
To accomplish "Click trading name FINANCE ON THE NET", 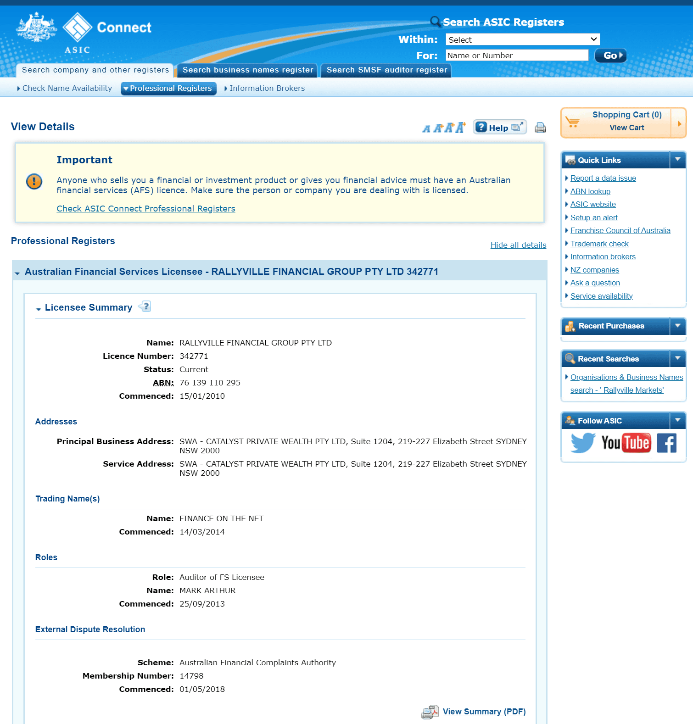I will (222, 518).
